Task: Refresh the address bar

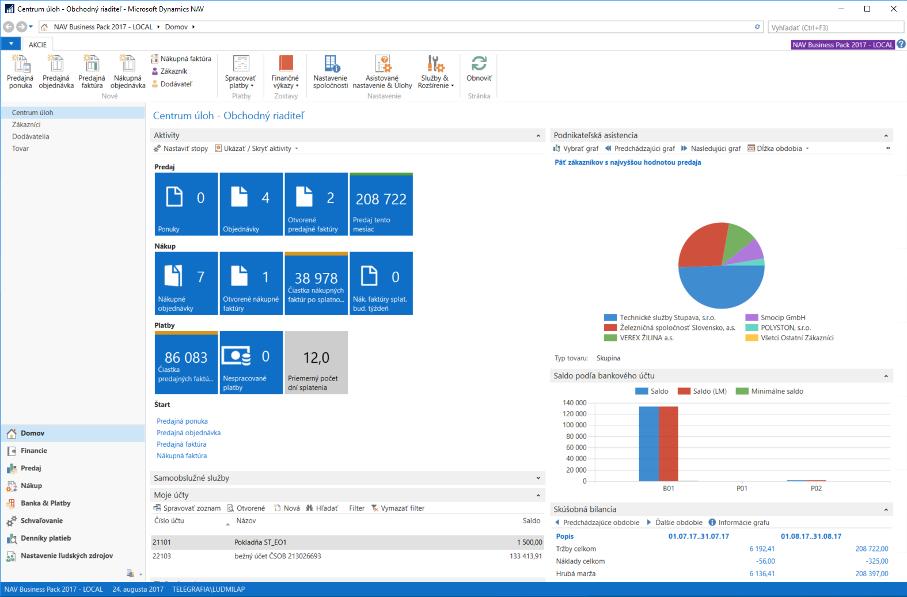Action: coord(757,26)
